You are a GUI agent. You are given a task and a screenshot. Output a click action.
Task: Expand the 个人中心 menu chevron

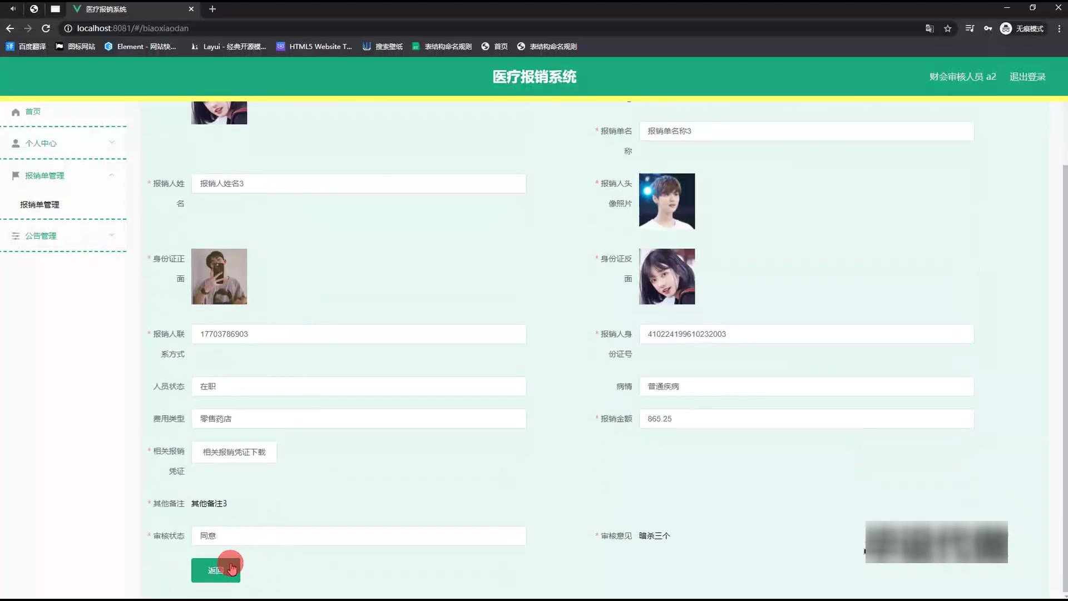(112, 142)
